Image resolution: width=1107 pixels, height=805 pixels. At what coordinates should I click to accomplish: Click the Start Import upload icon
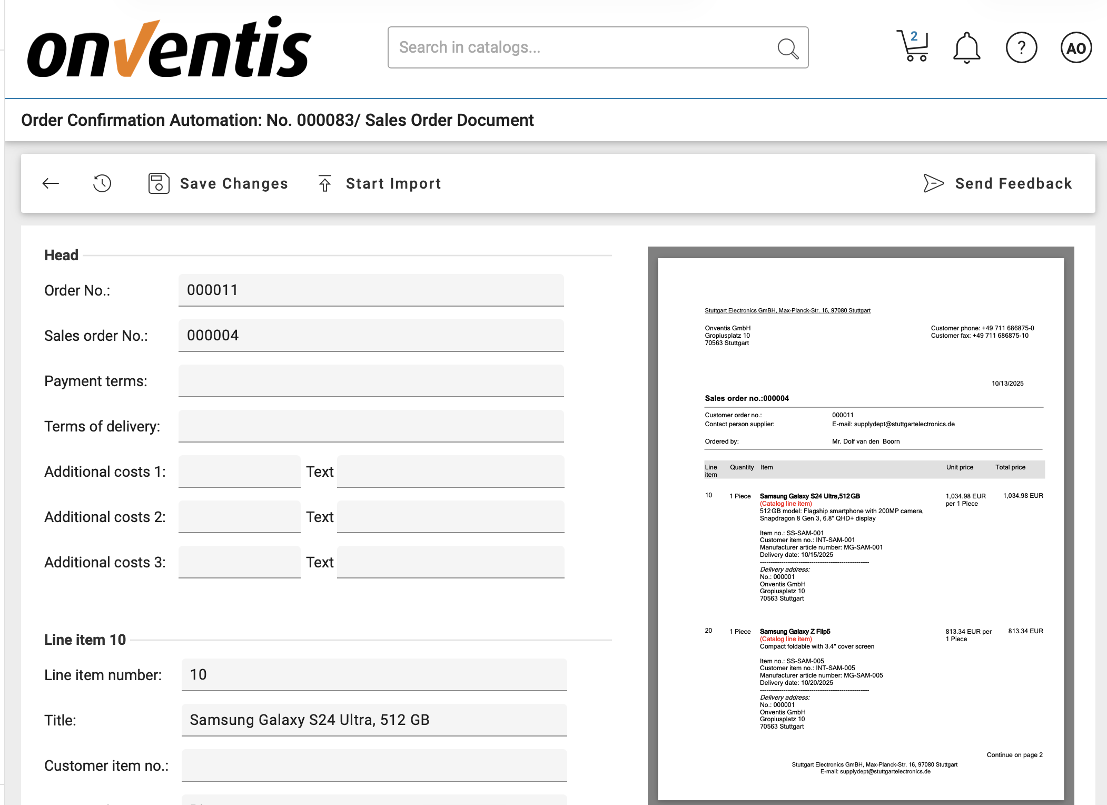tap(324, 183)
